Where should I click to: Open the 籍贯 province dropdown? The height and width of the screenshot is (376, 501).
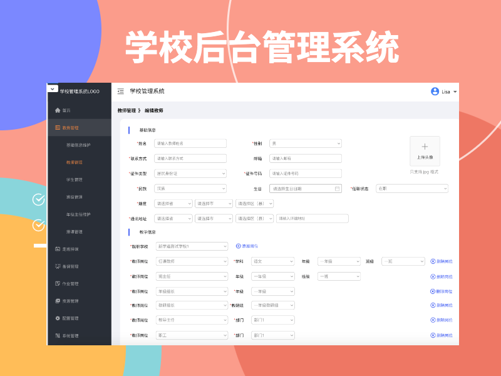coord(173,204)
